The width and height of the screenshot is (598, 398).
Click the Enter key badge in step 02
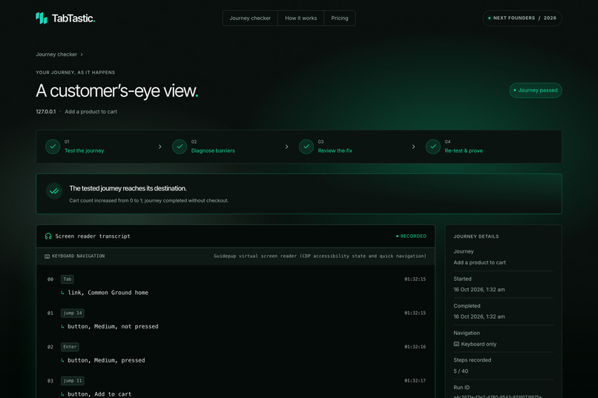(70, 347)
